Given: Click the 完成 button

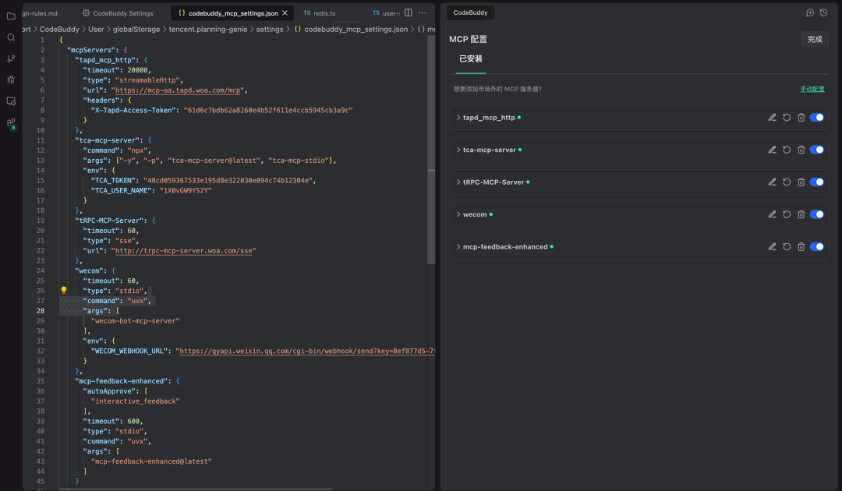Looking at the screenshot, I should [x=815, y=39].
